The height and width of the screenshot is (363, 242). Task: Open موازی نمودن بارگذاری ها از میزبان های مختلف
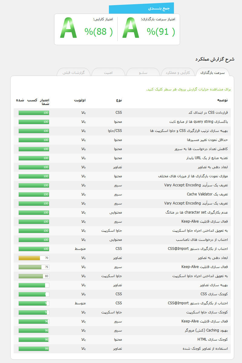(x=122, y=176)
